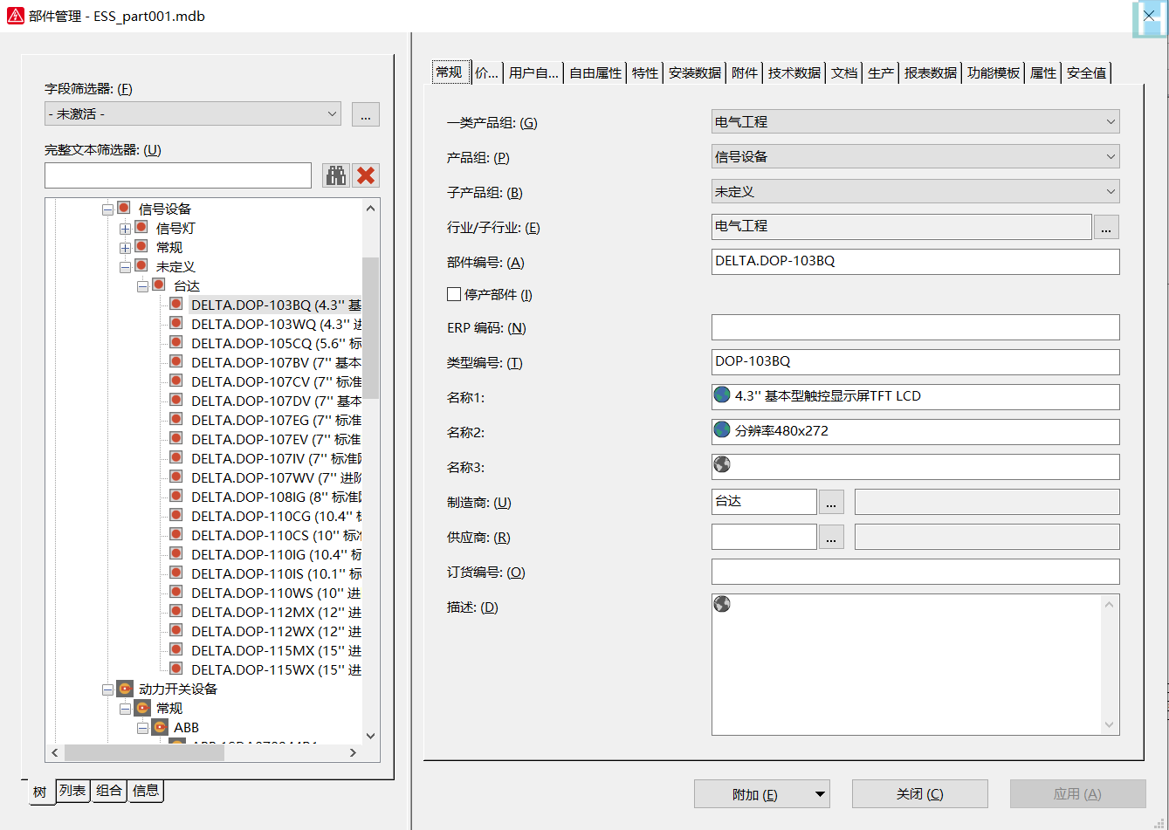Click the 关闭 button

[920, 794]
